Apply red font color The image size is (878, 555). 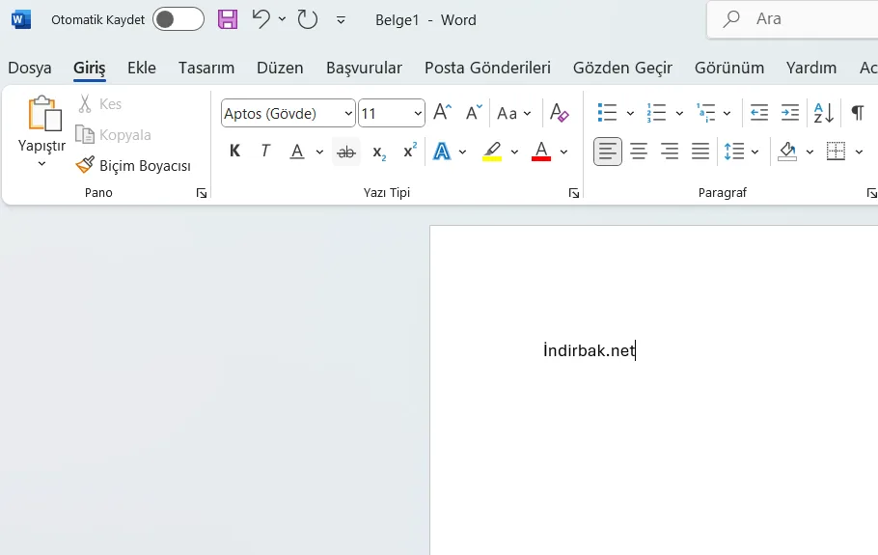point(541,152)
